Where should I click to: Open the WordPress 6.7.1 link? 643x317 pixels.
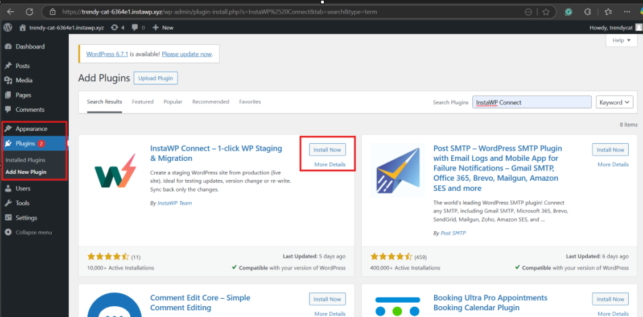click(108, 54)
